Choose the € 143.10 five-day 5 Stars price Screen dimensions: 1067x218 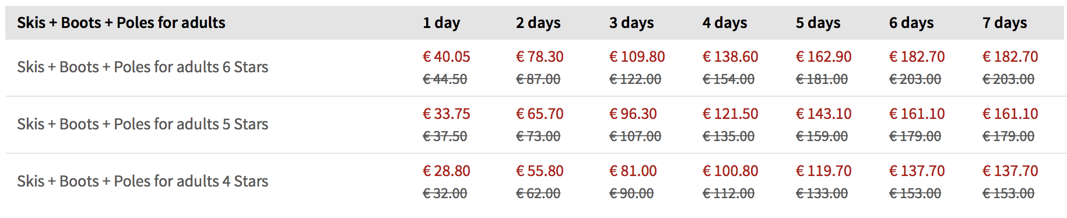tap(824, 114)
